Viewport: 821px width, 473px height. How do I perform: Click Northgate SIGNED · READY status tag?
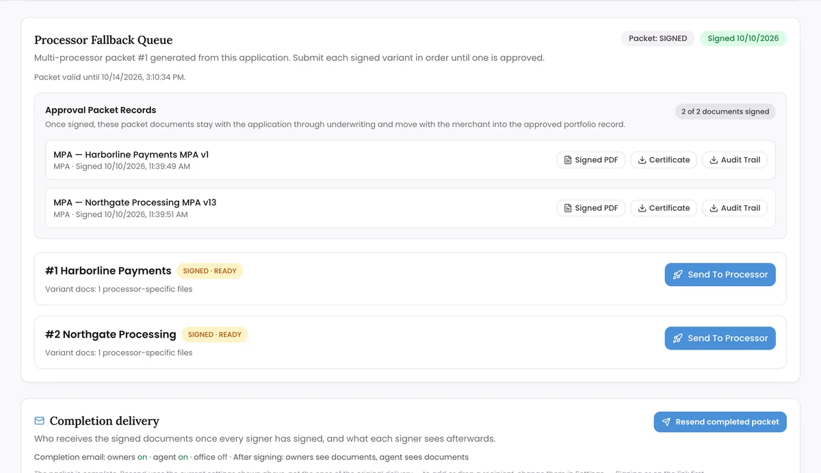click(214, 335)
